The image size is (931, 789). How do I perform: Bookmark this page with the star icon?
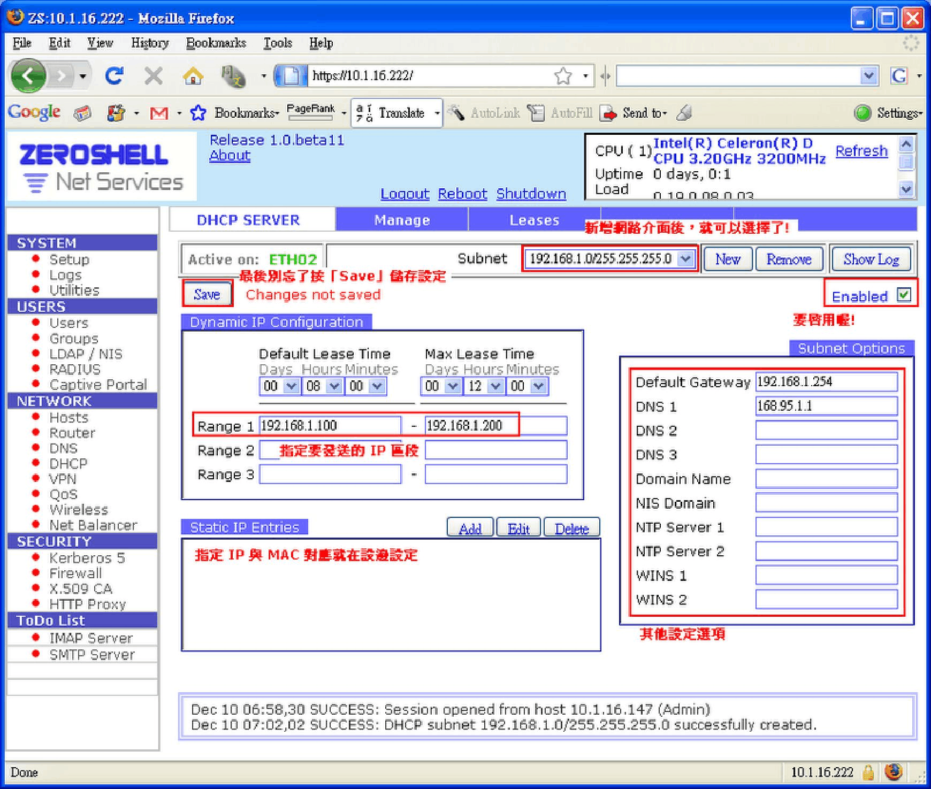pyautogui.click(x=563, y=76)
